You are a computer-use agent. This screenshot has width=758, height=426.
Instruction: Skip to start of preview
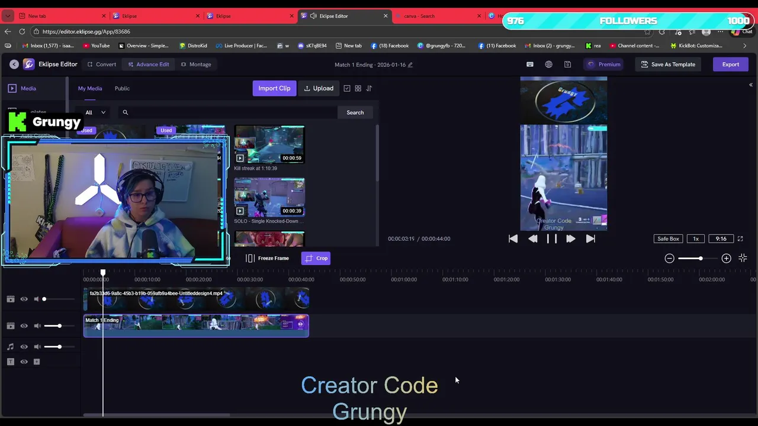point(513,238)
